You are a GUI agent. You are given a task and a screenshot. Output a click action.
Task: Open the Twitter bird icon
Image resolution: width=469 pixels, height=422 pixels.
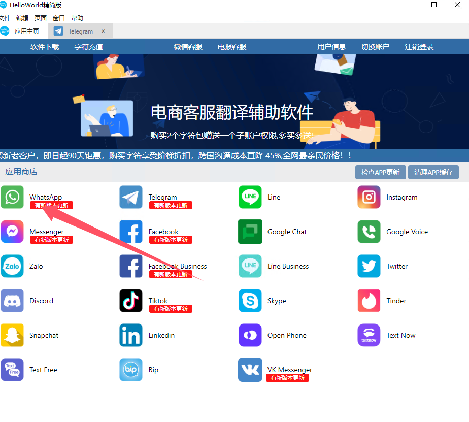coord(369,266)
